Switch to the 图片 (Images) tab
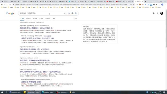 pyautogui.click(x=28, y=19)
